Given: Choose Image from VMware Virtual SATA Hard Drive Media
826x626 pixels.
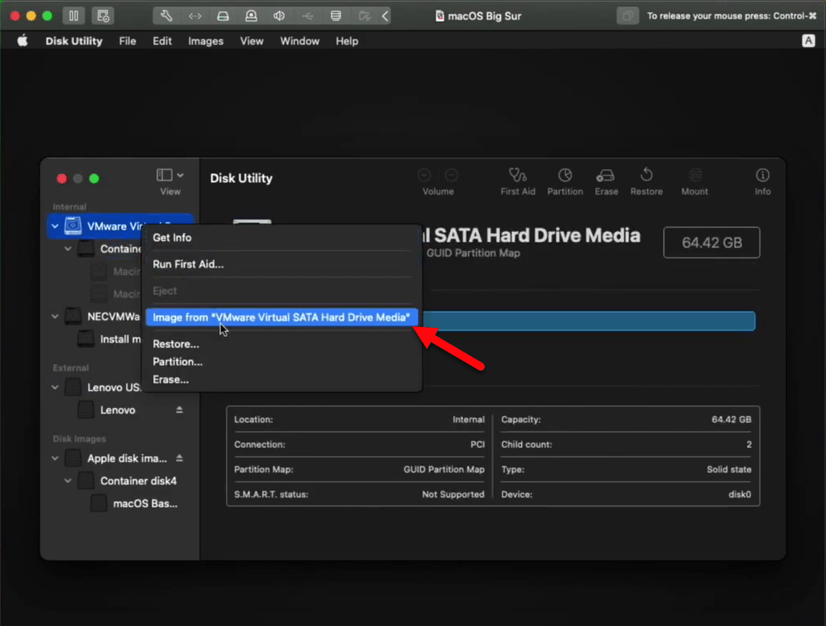Looking at the screenshot, I should coord(282,317).
